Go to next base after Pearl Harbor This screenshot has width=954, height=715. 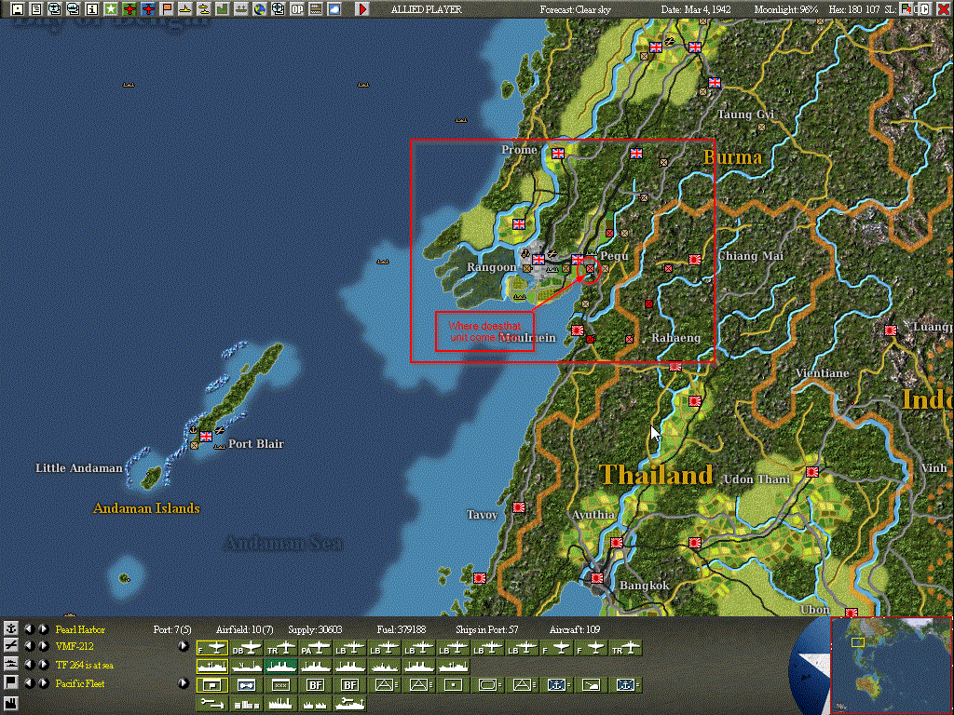[x=44, y=628]
